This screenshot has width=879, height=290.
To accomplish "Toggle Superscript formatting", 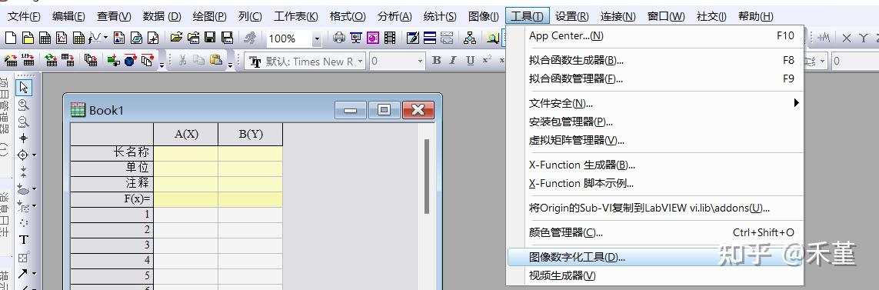I will click(487, 59).
